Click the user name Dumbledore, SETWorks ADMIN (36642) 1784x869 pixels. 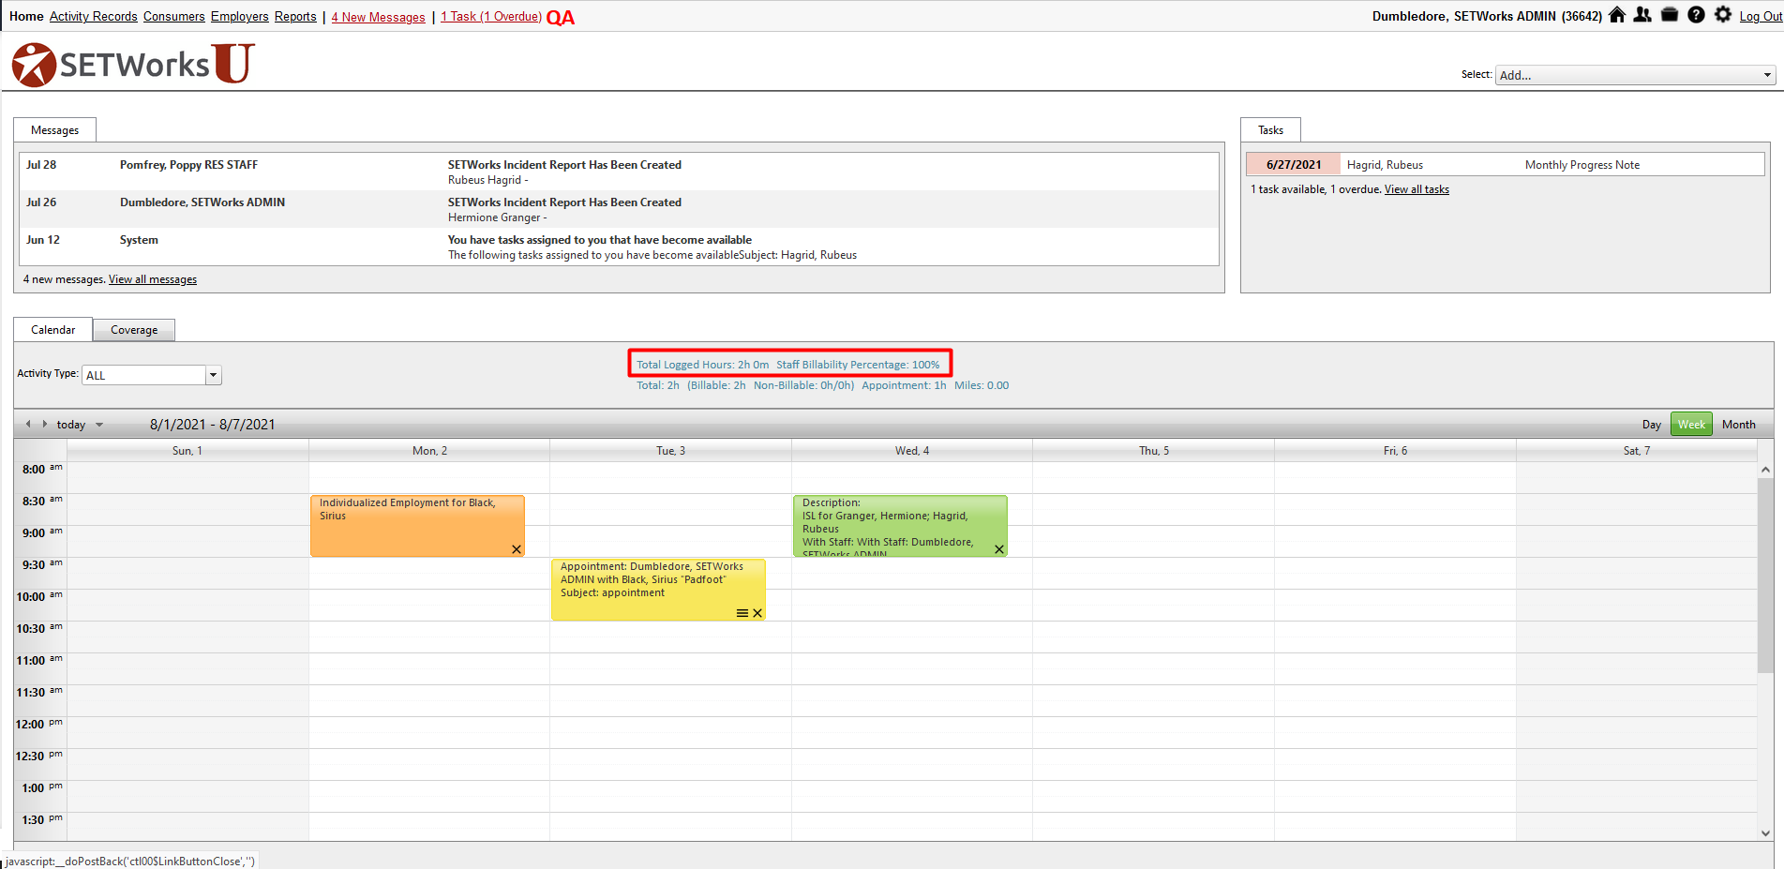1487,16
